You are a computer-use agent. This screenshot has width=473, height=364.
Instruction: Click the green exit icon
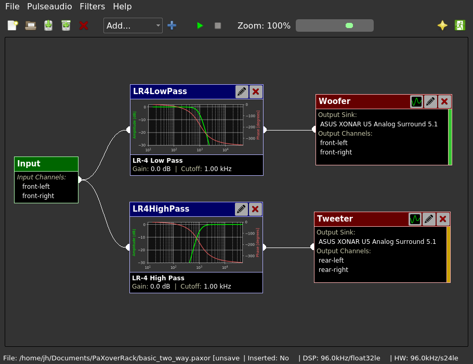459,25
